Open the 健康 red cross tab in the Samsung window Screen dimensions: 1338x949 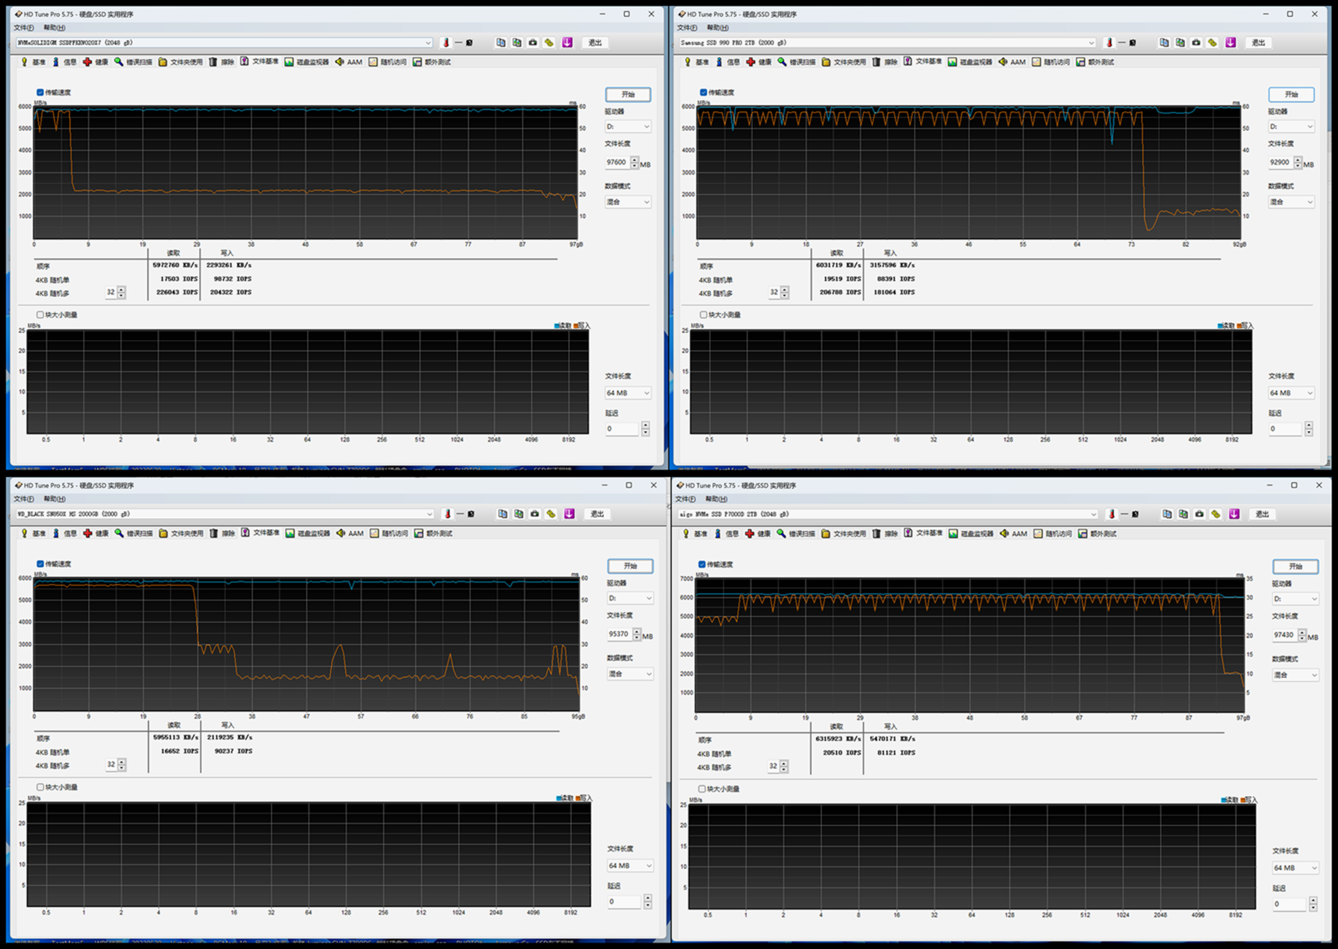[x=758, y=62]
